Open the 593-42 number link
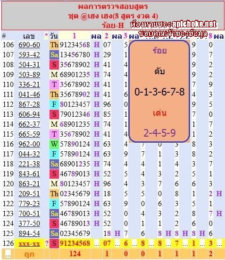 pos(29,55)
